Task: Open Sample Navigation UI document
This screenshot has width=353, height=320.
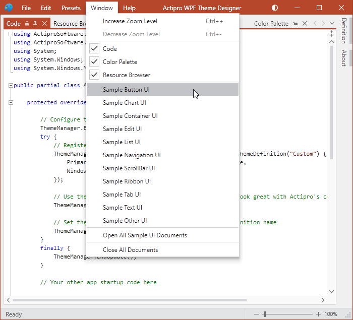Action: pos(162,155)
